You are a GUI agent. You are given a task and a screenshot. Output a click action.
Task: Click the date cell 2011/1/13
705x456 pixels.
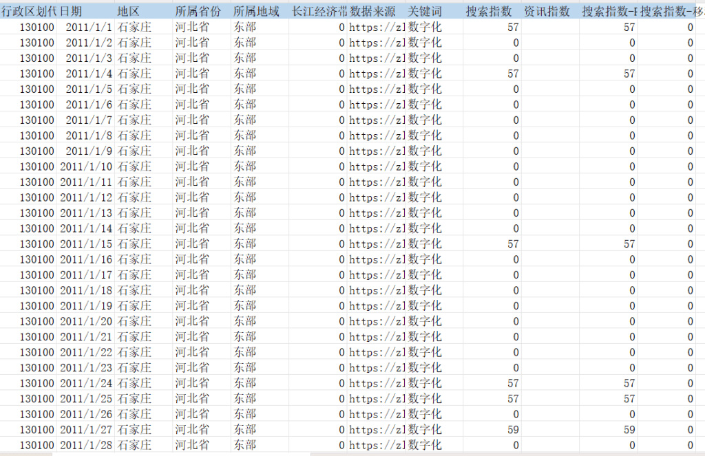(x=86, y=213)
